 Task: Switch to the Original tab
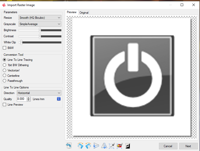[84, 13]
